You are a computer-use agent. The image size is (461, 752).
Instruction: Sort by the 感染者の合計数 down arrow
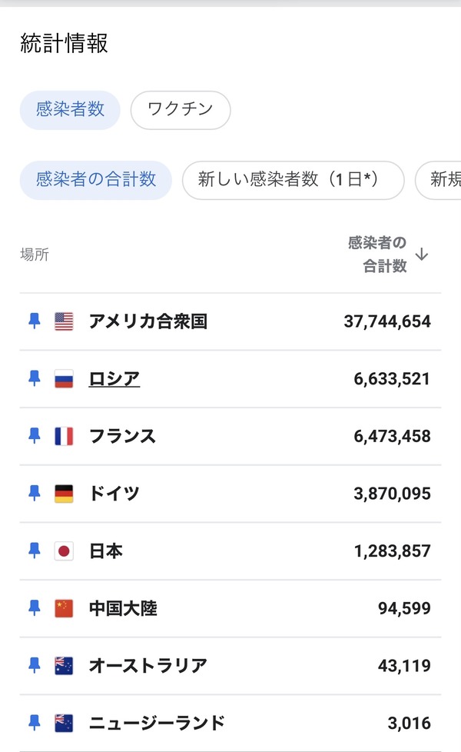click(422, 255)
